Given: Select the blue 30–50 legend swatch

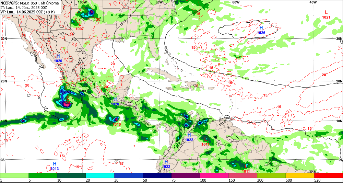Looking at the screenshot, I should point(129,175).
